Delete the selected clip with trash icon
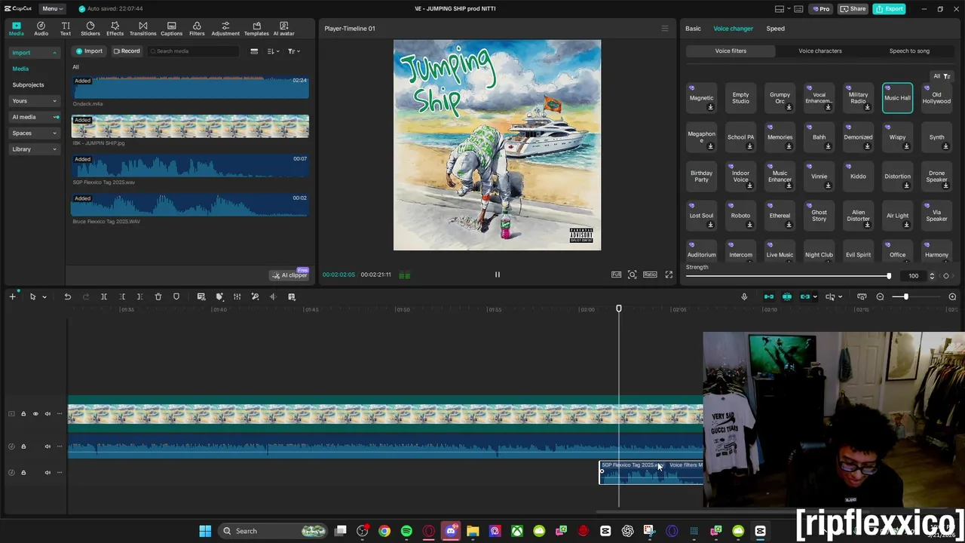This screenshot has width=965, height=543. pyautogui.click(x=158, y=296)
